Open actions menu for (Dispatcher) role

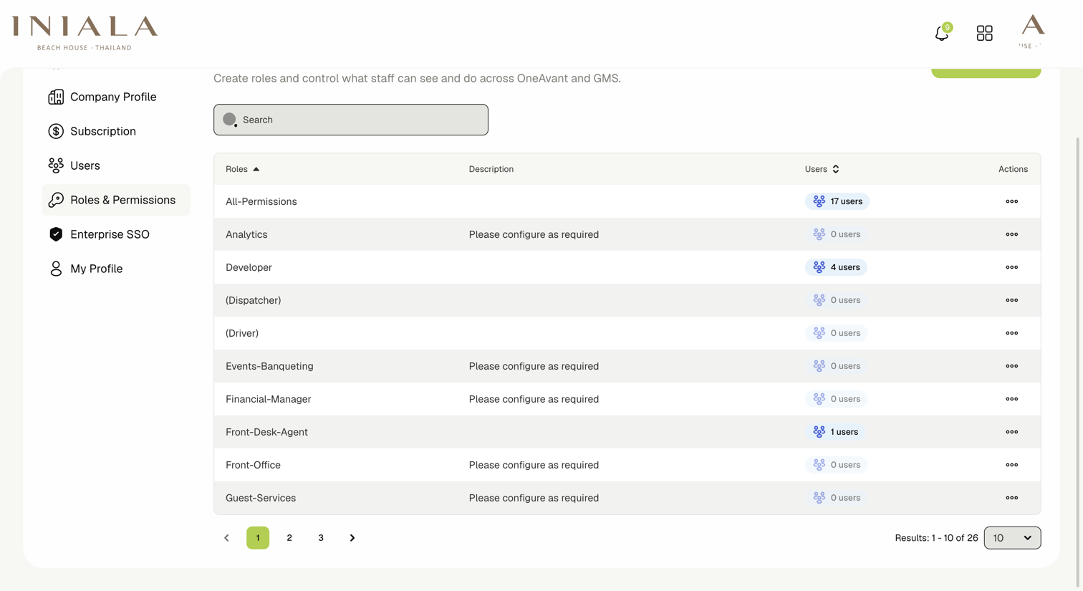click(x=1011, y=300)
